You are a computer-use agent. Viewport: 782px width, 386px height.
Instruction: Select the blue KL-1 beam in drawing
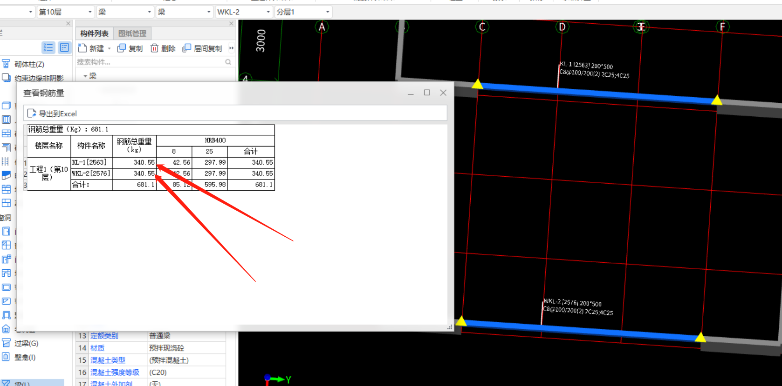click(x=597, y=92)
